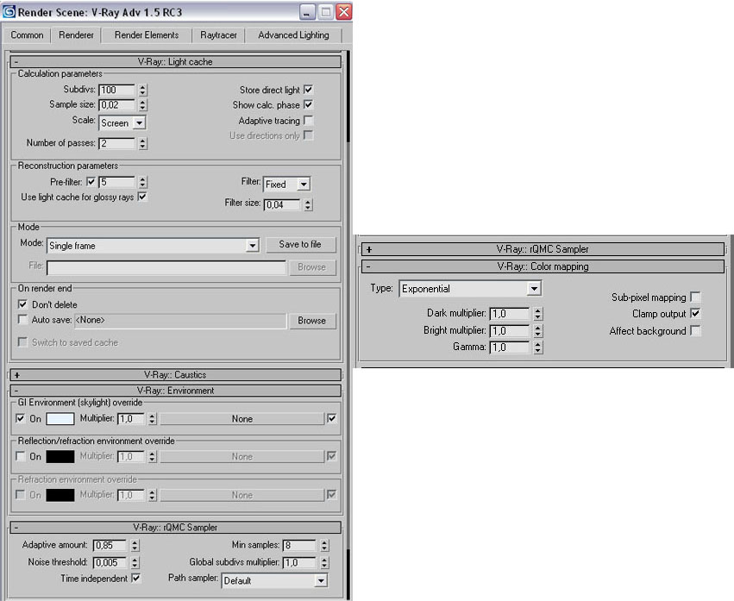This screenshot has width=734, height=601.
Task: Open the Render Elements tab
Action: pyautogui.click(x=147, y=35)
